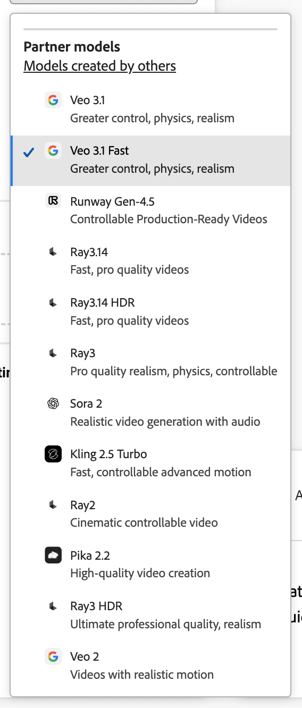The height and width of the screenshot is (708, 302).
Task: Click the blue checkmark on Veo 3.1 Fast
Action: [29, 153]
